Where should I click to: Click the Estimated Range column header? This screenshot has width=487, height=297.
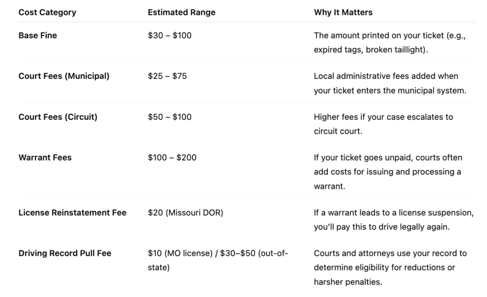181,12
